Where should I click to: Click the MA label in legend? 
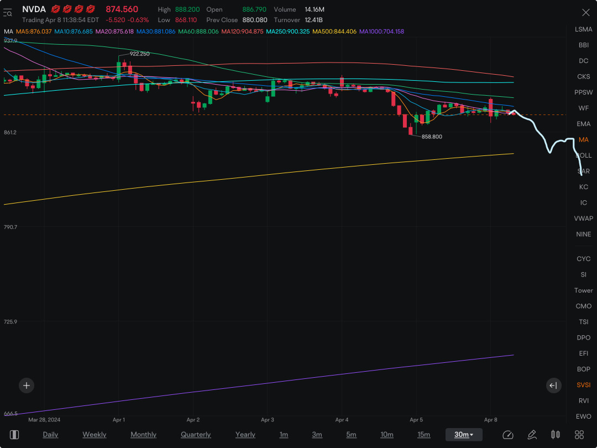pos(8,31)
